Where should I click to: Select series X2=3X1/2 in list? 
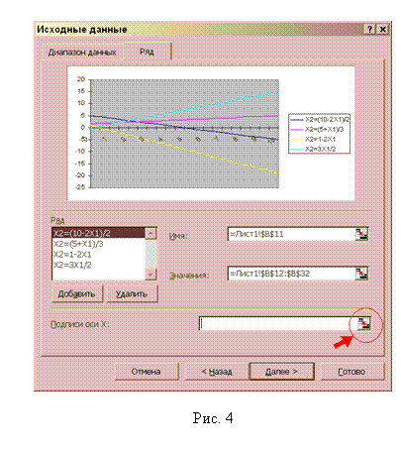tap(99, 265)
